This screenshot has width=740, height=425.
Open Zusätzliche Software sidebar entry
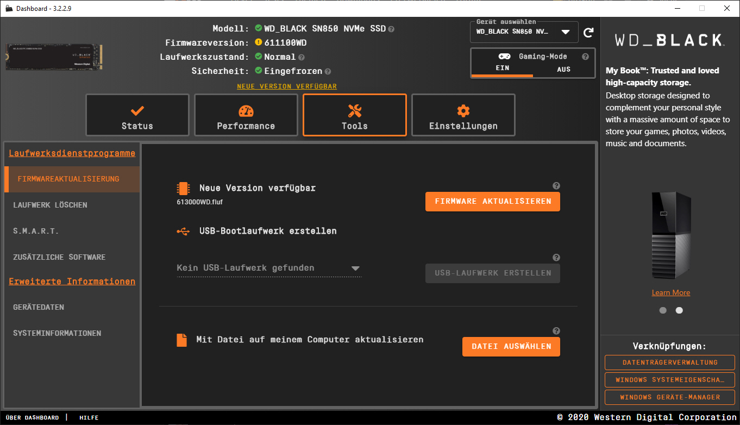click(x=72, y=257)
